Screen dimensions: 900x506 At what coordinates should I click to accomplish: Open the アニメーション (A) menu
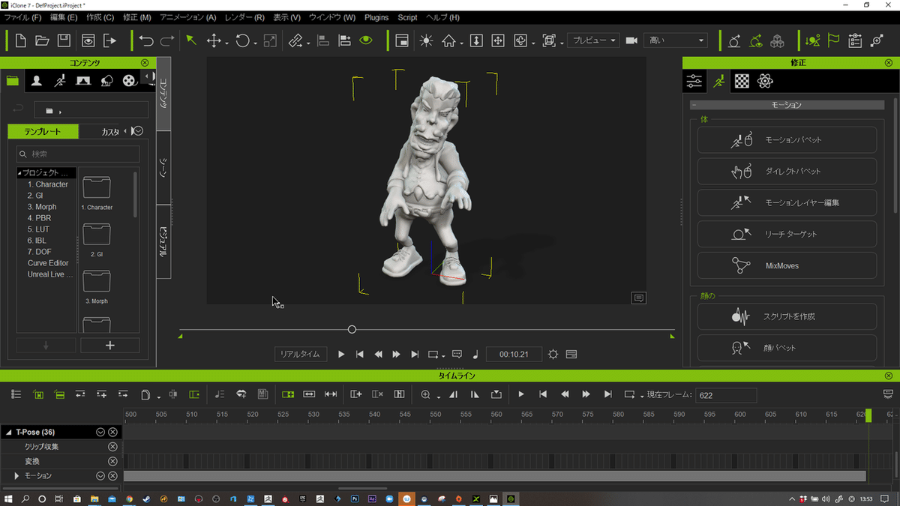187,17
